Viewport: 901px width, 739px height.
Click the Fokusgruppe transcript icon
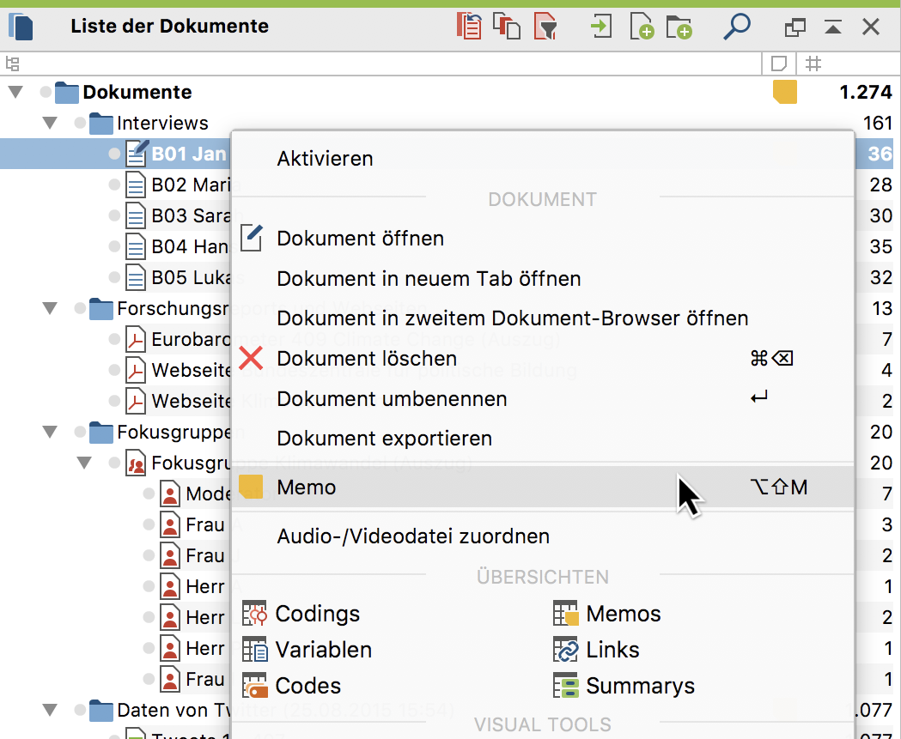[x=135, y=463]
